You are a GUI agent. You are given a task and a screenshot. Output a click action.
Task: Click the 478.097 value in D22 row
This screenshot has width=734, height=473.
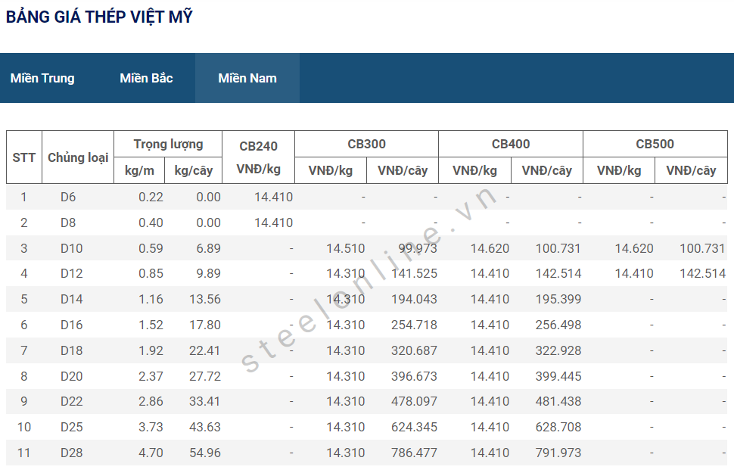(414, 401)
